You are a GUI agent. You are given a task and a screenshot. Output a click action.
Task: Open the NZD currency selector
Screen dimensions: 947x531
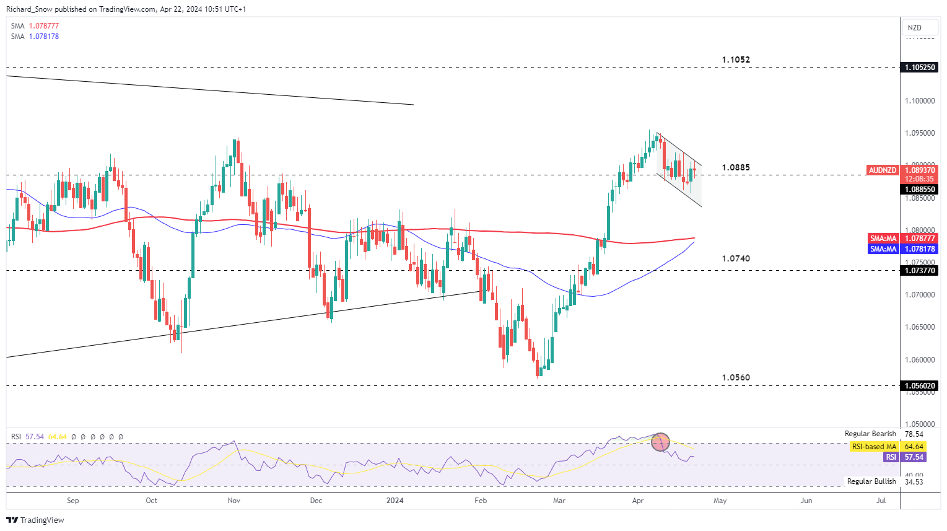[920, 27]
